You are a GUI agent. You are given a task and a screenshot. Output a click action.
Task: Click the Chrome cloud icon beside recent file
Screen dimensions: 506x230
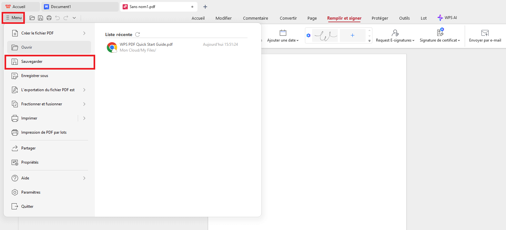click(112, 47)
